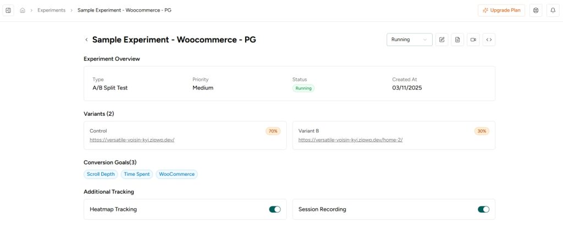Viewport: 563px width, 229px height.
Task: Navigate to Experiments in the breadcrumb
Action: pos(51,10)
